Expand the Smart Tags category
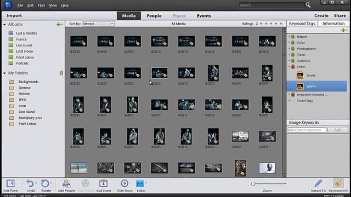Viewport: 351px width, 197px height. (x=289, y=101)
